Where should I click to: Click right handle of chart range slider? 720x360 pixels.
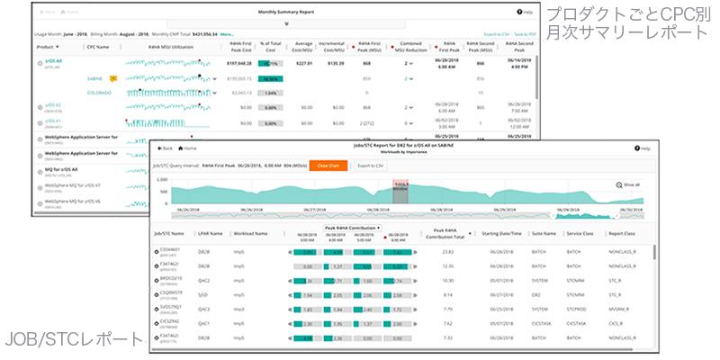click(x=618, y=215)
